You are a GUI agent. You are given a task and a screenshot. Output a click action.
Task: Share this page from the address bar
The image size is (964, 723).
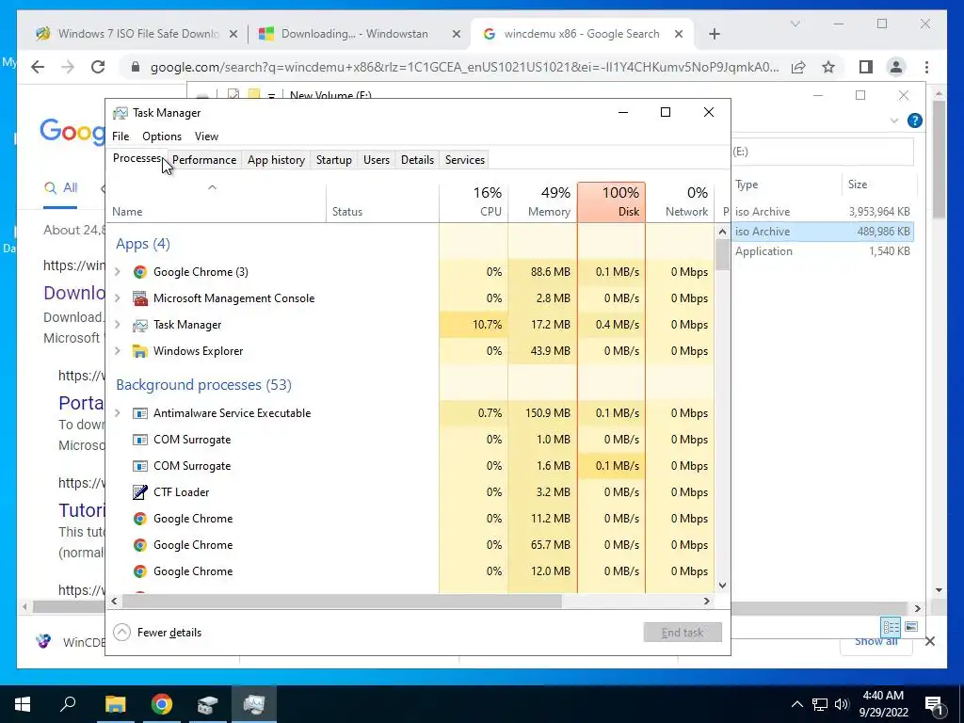coord(798,67)
